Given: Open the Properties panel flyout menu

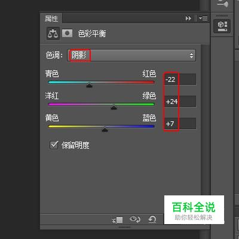Looking at the screenshot, I should click(203, 19).
